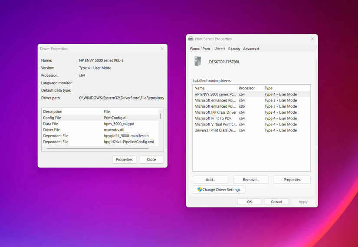
Task: Select Microsoft enhanced Point x64 driver row
Action: click(x=251, y=100)
